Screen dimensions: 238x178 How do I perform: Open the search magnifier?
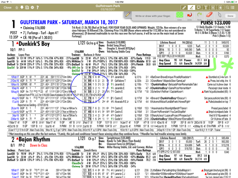click(x=227, y=7)
